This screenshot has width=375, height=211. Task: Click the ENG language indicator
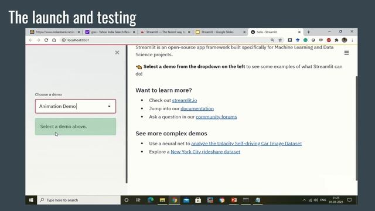pos(323,200)
